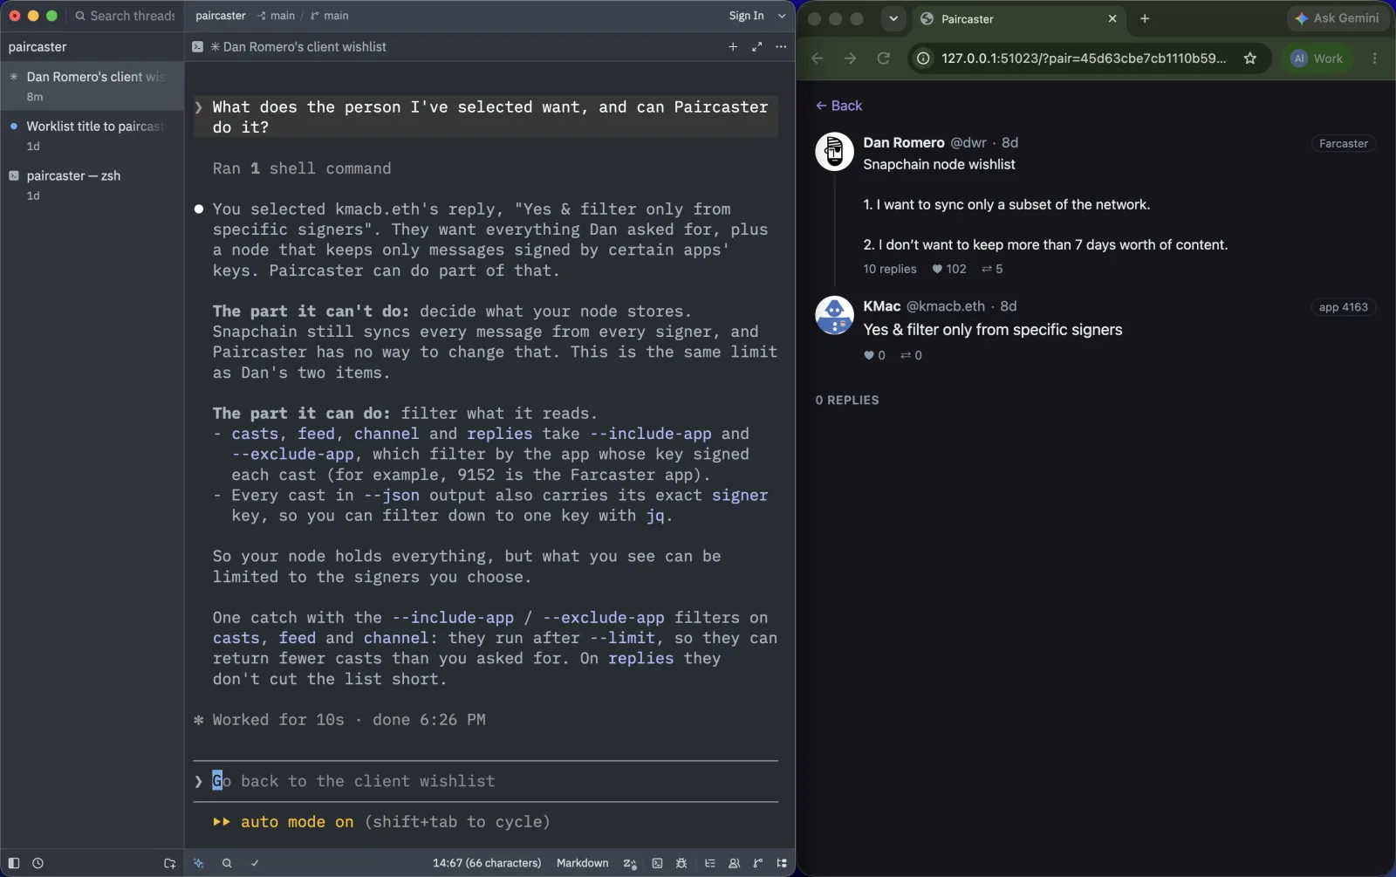Open the edit prediction icon beside Markdown
1396x877 pixels.
click(x=630, y=863)
